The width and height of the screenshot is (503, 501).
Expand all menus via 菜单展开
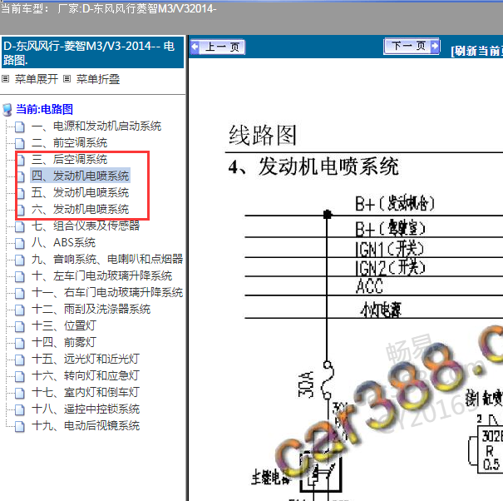tap(36, 80)
